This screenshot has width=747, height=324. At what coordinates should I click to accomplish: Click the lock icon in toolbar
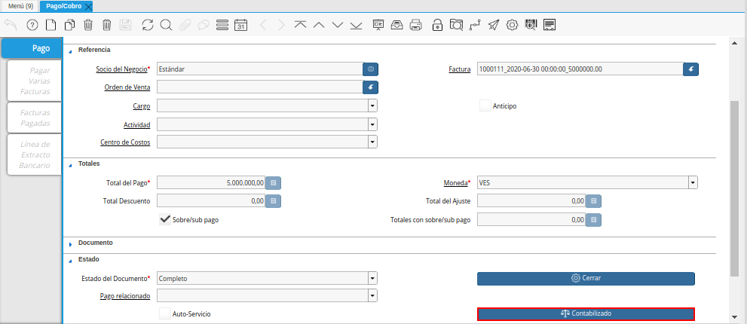click(x=437, y=25)
